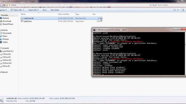Image resolution: width=186 pixels, height=104 pixels.
Task: Open the F Drive (F:) icon
Action: pos(1,57)
